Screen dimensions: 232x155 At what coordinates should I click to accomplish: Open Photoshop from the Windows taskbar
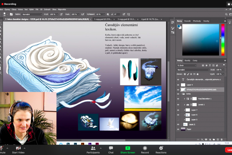69,144
